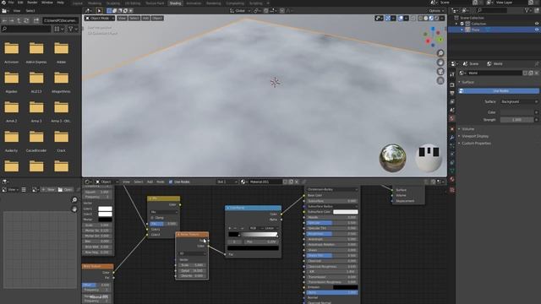Refresh the file browser listing

pyautogui.click(x=26, y=20)
